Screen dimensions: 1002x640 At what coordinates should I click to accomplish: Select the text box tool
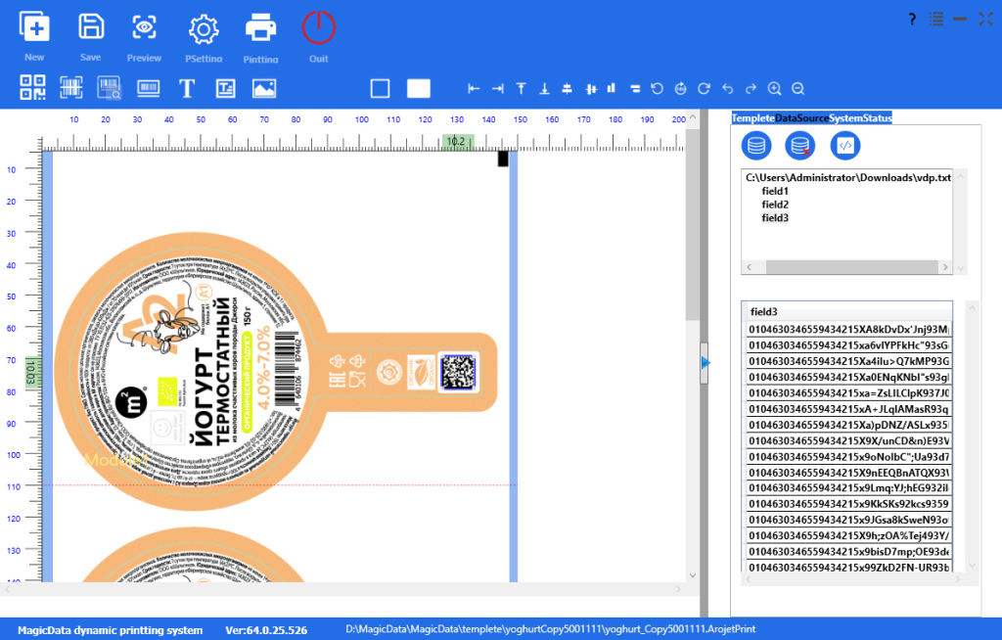(x=226, y=88)
